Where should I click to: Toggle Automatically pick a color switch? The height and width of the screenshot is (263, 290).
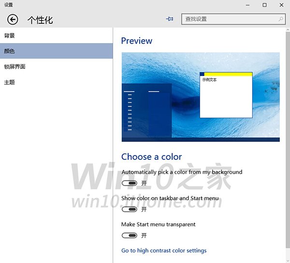click(x=129, y=183)
